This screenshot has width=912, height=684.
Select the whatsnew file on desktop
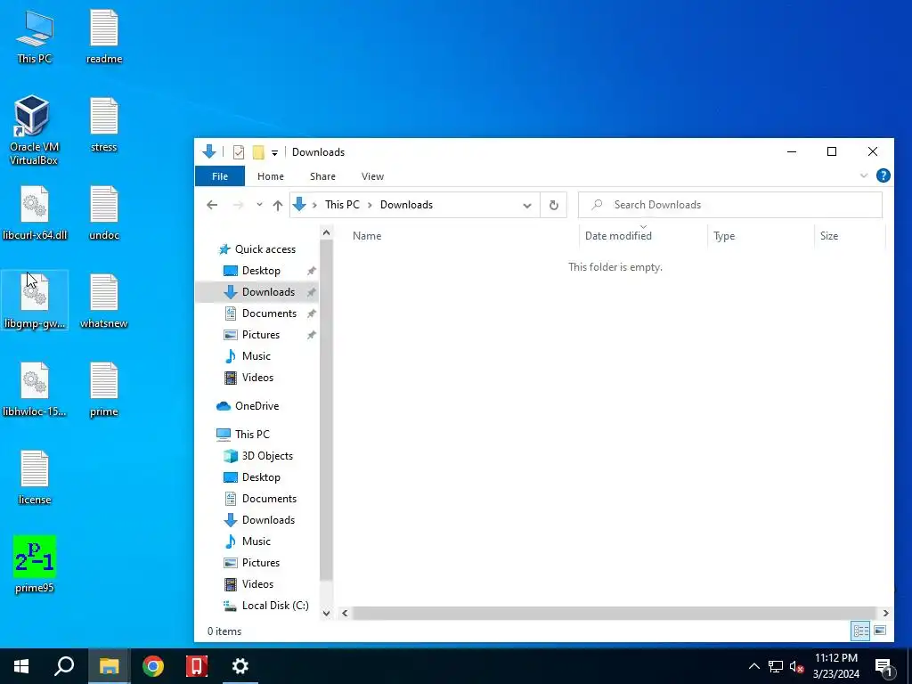[x=104, y=301]
